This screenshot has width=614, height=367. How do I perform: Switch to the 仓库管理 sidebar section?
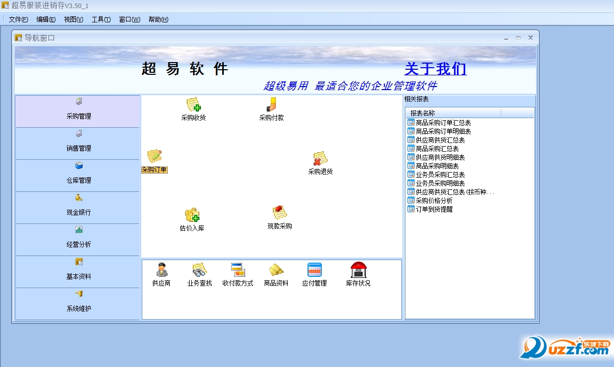click(78, 176)
